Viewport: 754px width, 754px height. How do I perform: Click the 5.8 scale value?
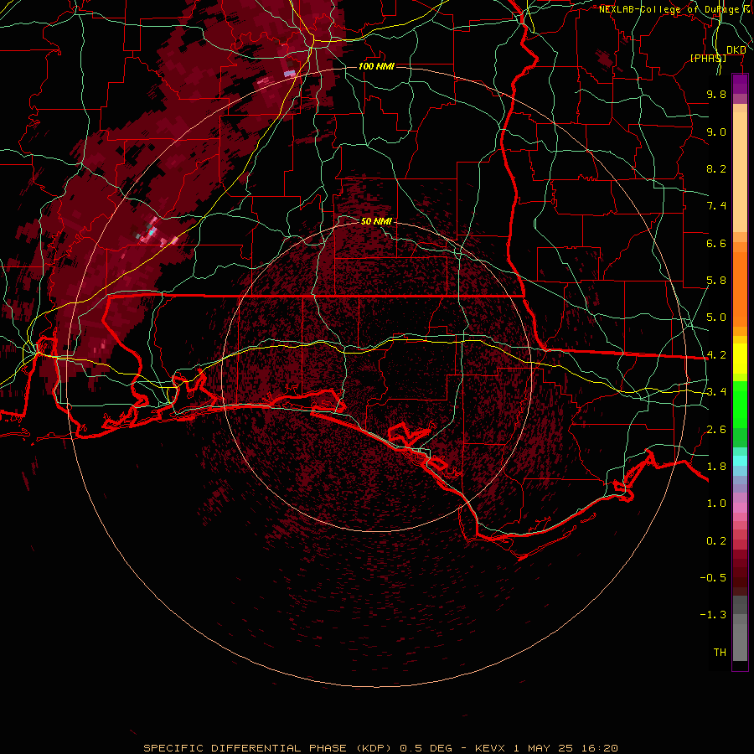point(716,281)
